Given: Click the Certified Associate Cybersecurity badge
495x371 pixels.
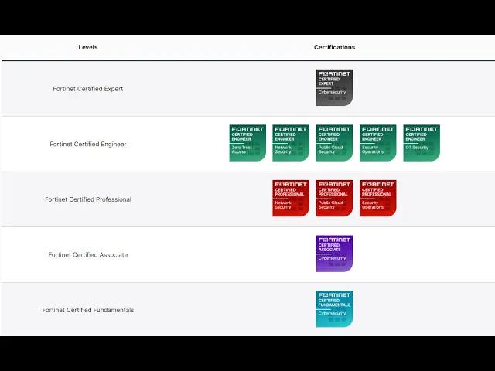Looking at the screenshot, I should point(334,254).
